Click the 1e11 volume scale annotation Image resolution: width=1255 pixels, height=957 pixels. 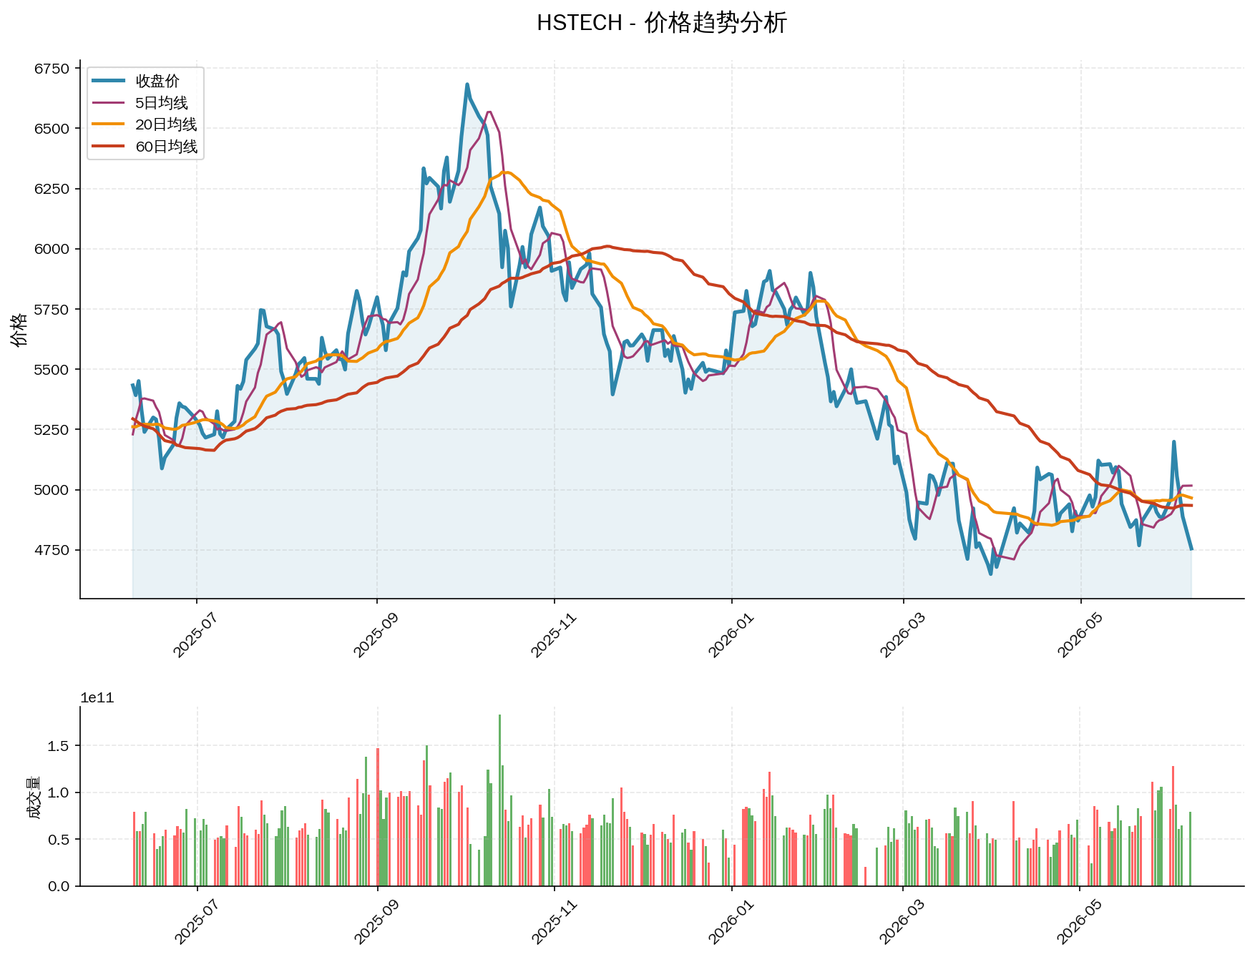click(97, 698)
